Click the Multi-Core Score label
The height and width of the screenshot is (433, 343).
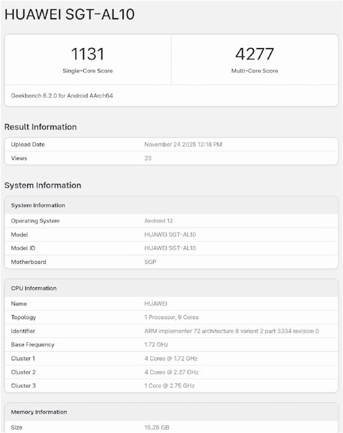255,71
